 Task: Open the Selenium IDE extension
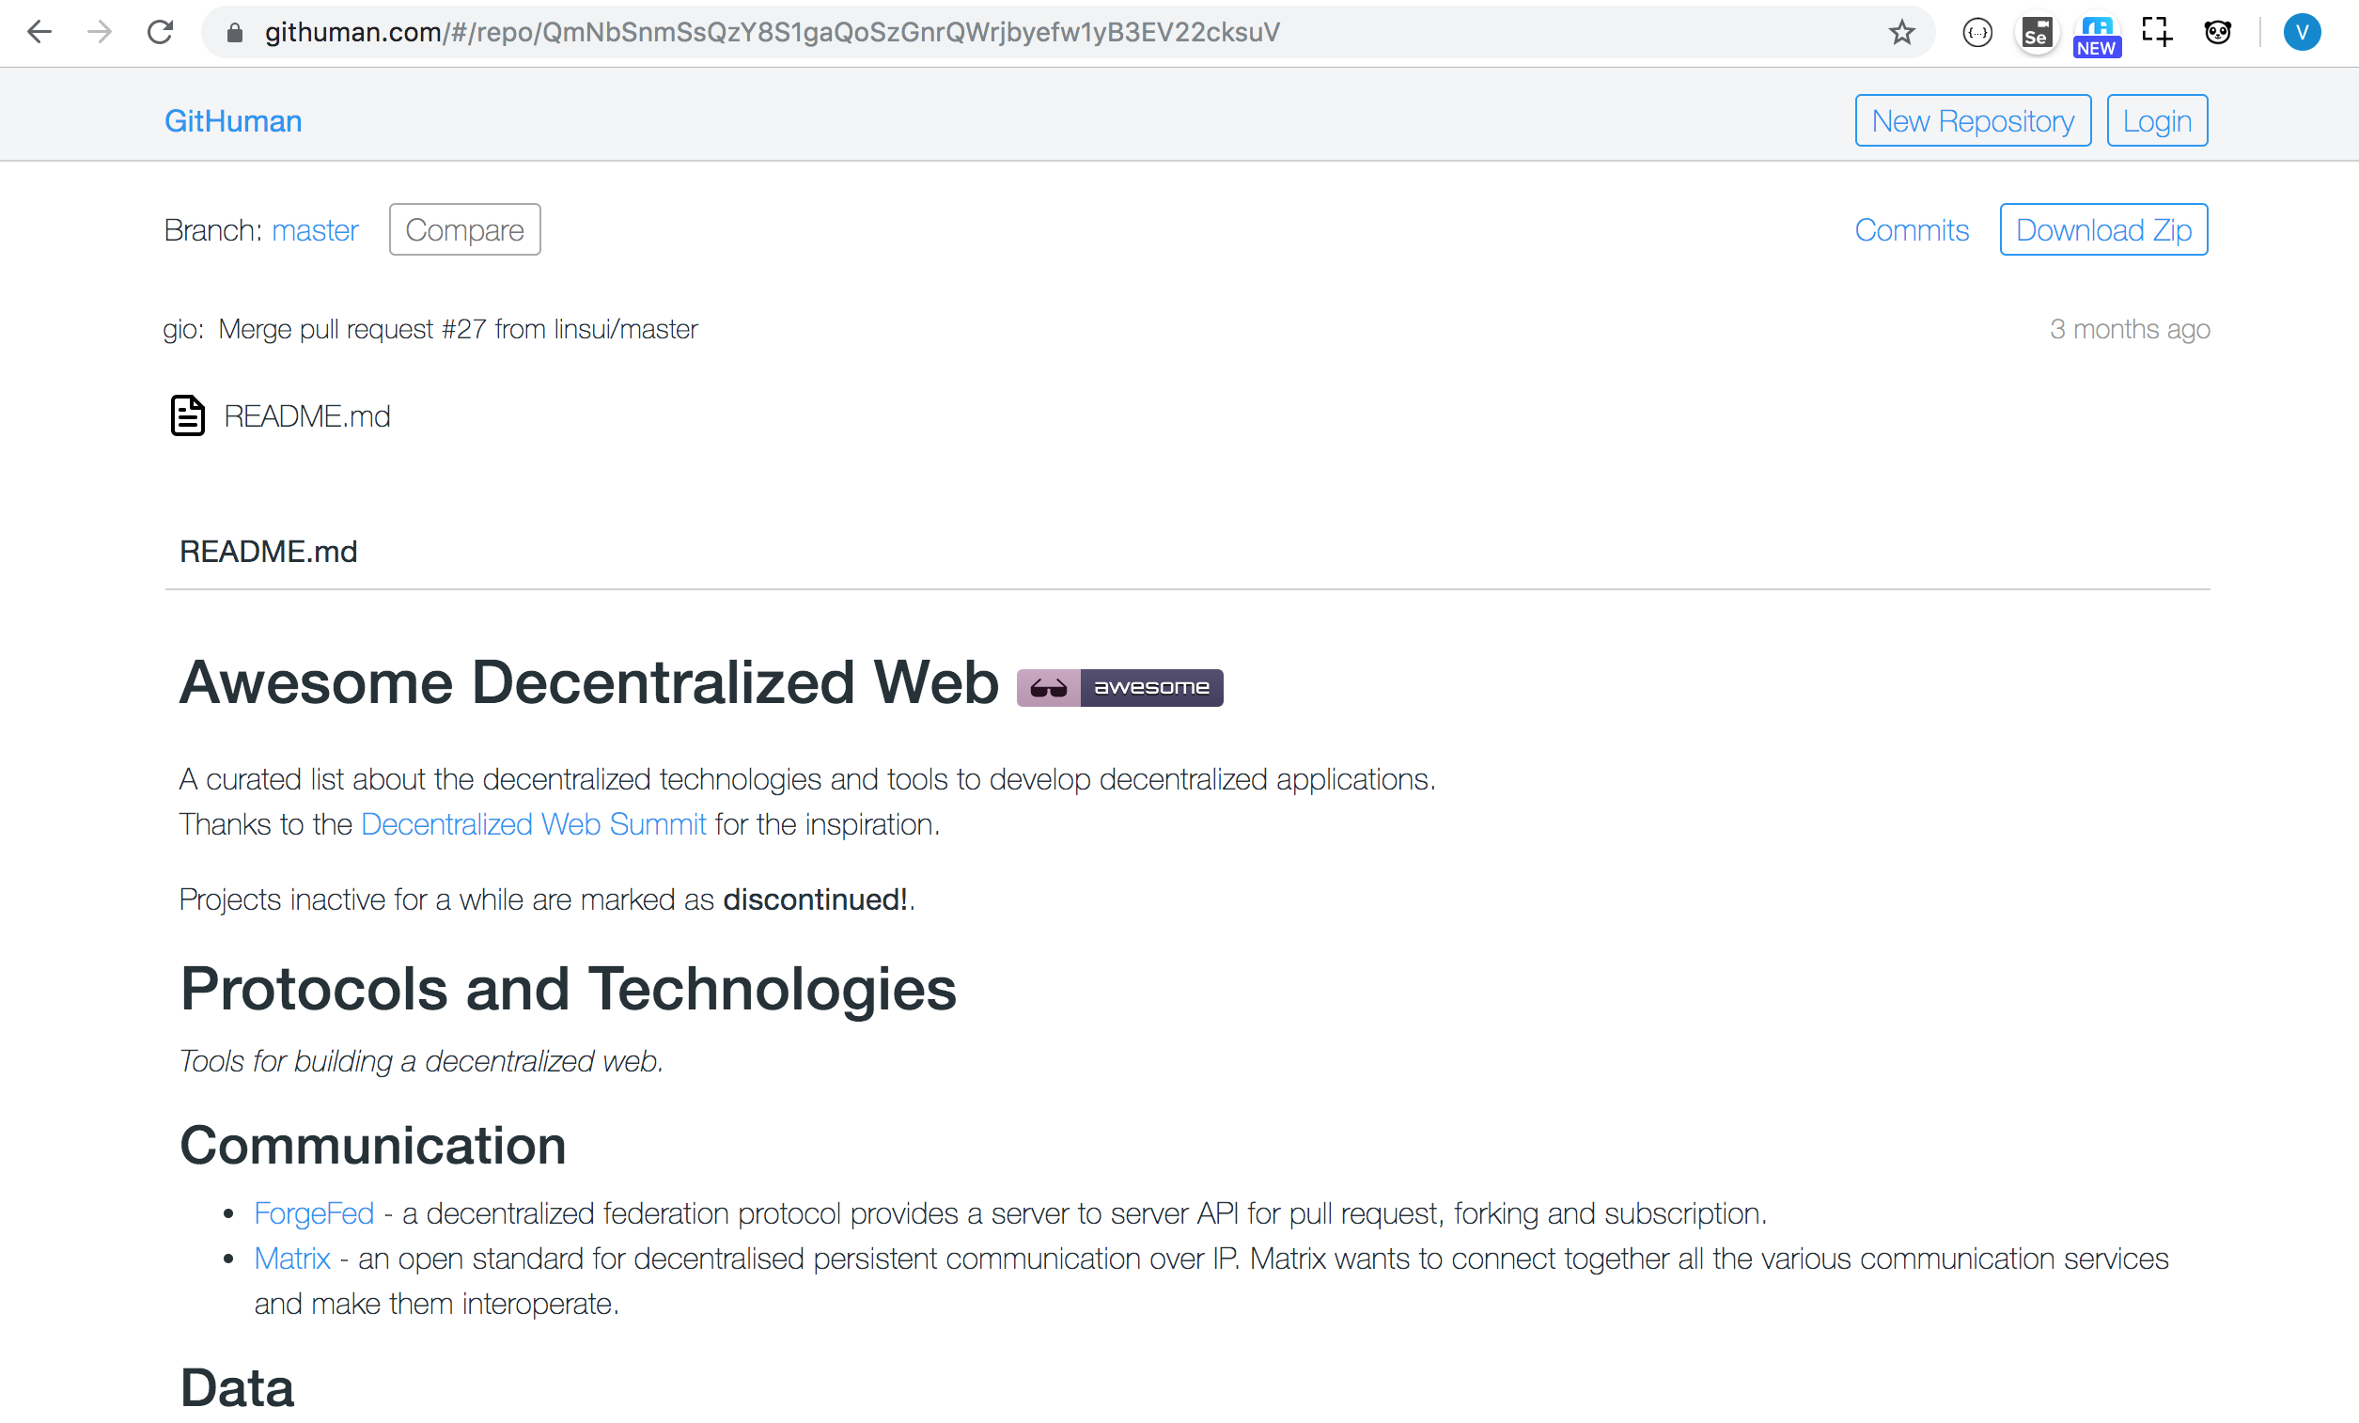click(x=2037, y=32)
